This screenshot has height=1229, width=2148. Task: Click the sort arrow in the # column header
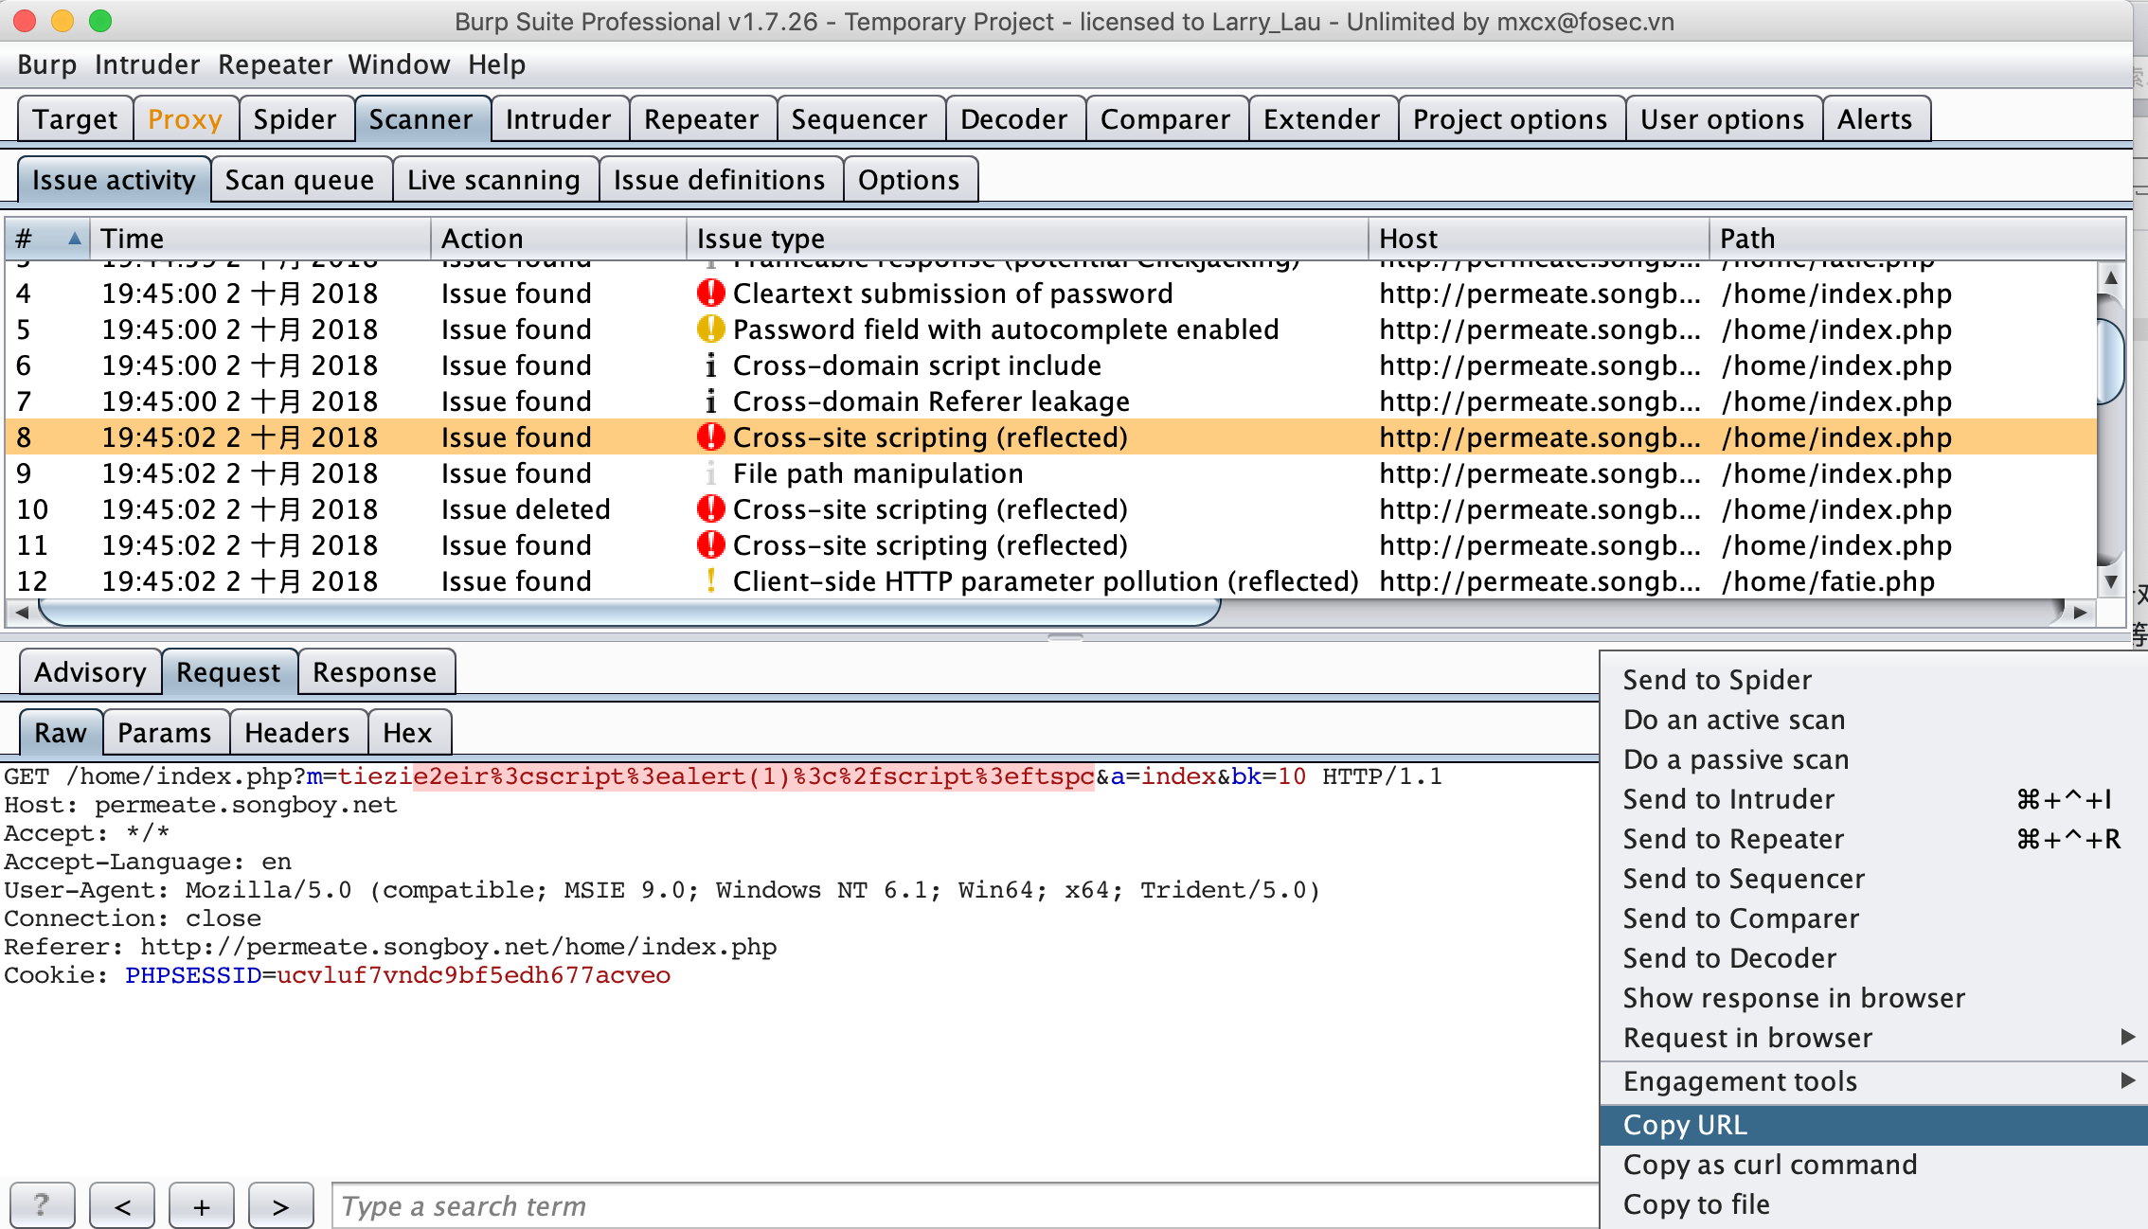tap(74, 239)
